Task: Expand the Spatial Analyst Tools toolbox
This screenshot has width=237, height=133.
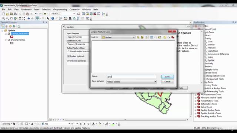Action: click(196, 110)
